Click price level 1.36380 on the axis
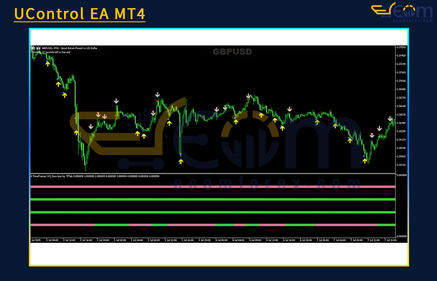The image size is (437, 281). coord(401,123)
